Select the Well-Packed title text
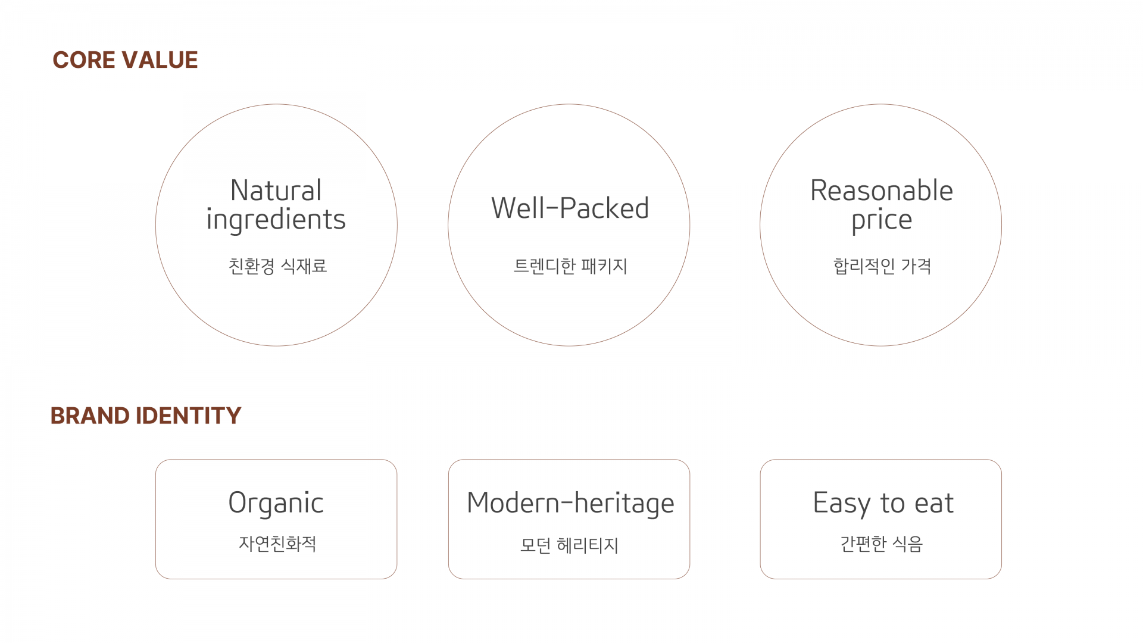 click(570, 208)
